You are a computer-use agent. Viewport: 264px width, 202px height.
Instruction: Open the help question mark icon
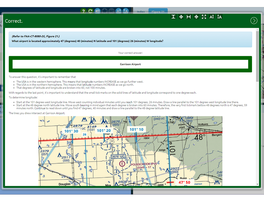pos(83,11)
